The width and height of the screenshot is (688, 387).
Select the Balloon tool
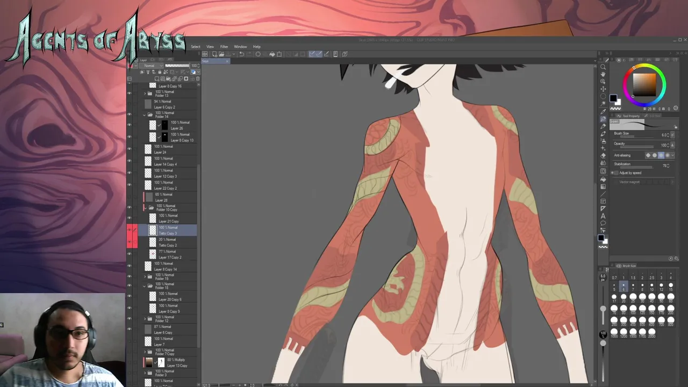603,223
